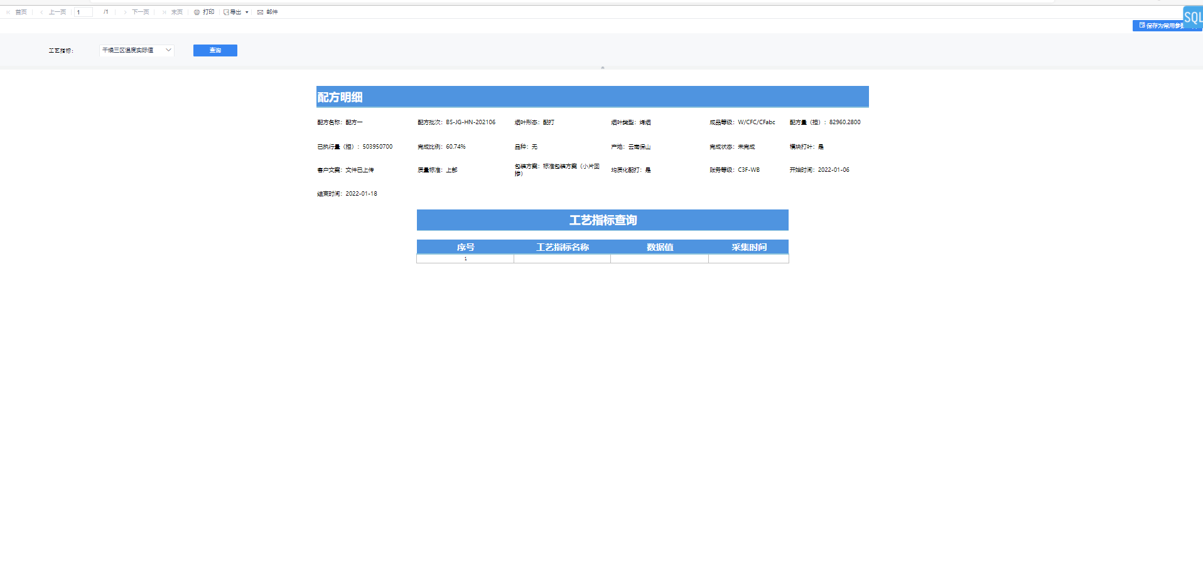Jump to last page (末页)
1203x587 pixels.
[x=173, y=12]
